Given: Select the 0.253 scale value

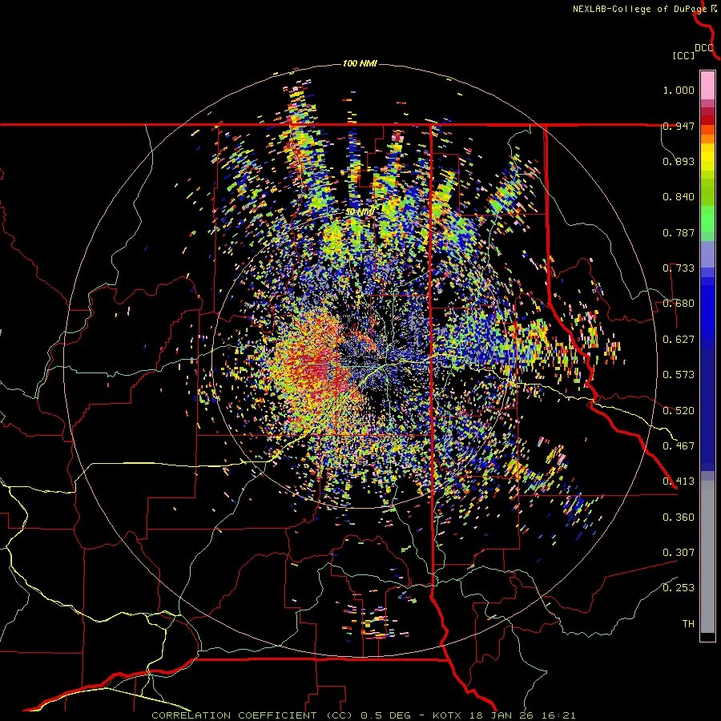Looking at the screenshot, I should click(x=679, y=588).
